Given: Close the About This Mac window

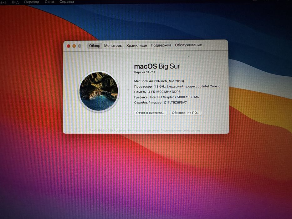Looking at the screenshot, I should [68, 46].
